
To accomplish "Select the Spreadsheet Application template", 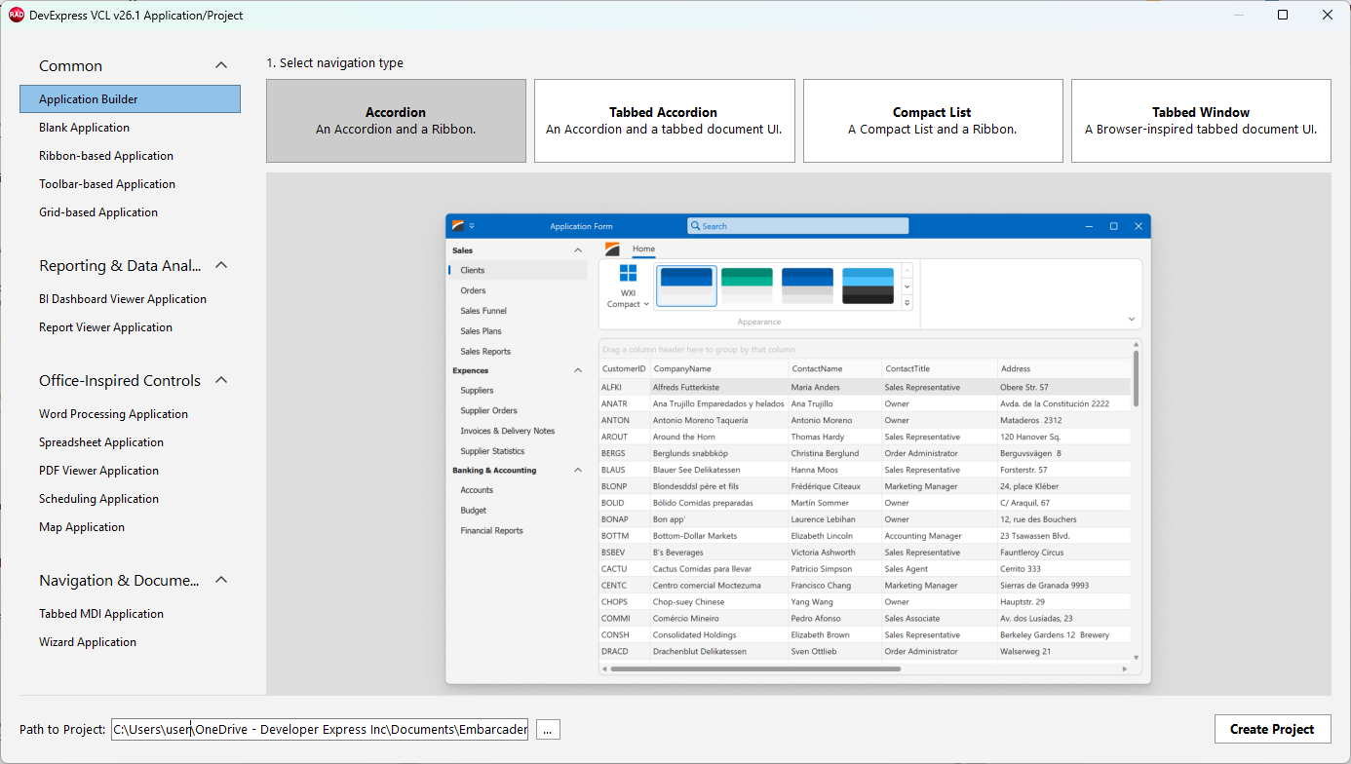I will coord(101,442).
